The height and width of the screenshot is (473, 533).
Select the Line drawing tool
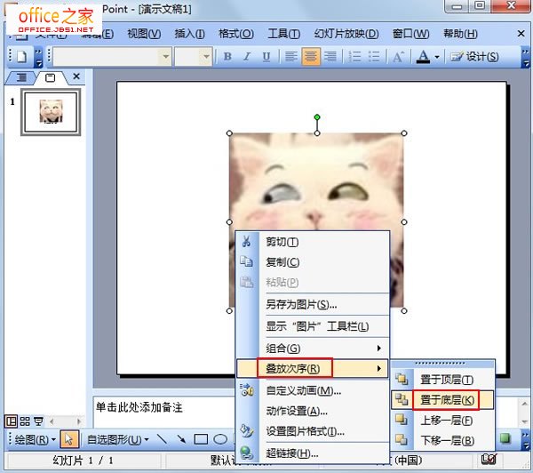pyautogui.click(x=163, y=439)
